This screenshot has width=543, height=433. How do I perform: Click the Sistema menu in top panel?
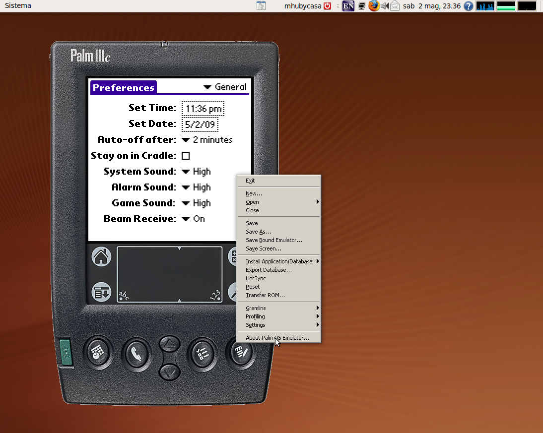coord(18,5)
